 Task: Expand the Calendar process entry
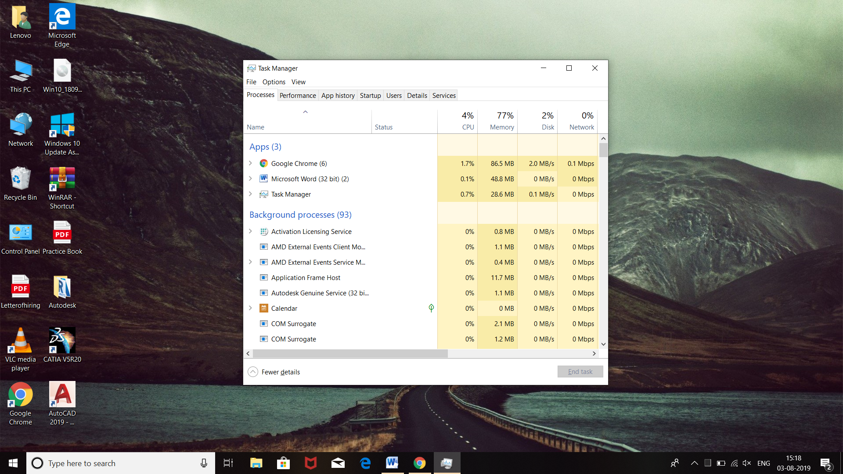[250, 308]
